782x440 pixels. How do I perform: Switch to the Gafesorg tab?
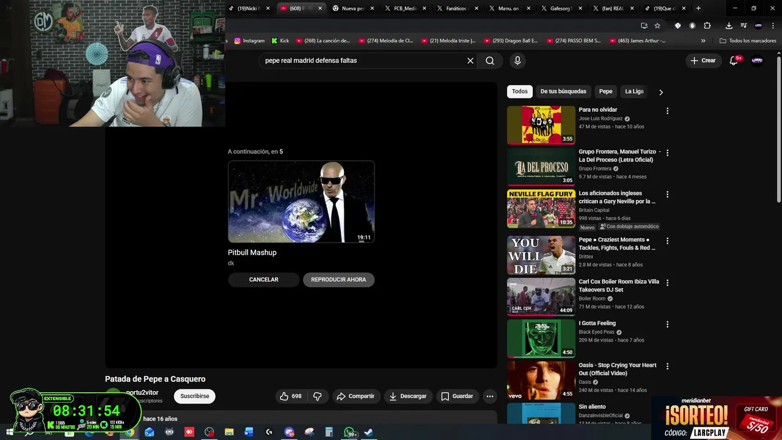[561, 9]
